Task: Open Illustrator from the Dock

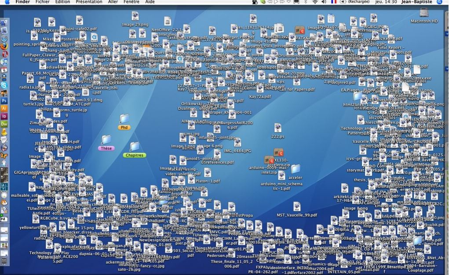Action: [4, 109]
